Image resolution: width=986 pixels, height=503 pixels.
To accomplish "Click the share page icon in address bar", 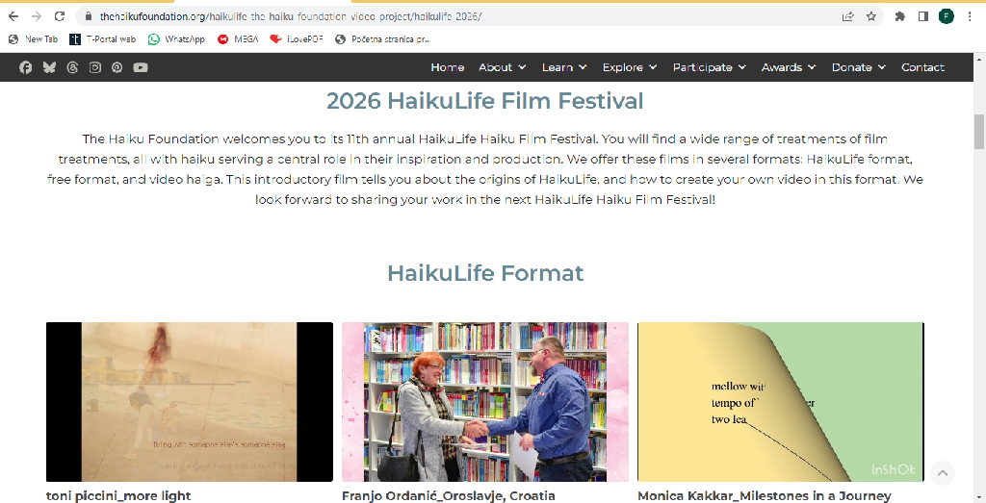I will (x=847, y=16).
